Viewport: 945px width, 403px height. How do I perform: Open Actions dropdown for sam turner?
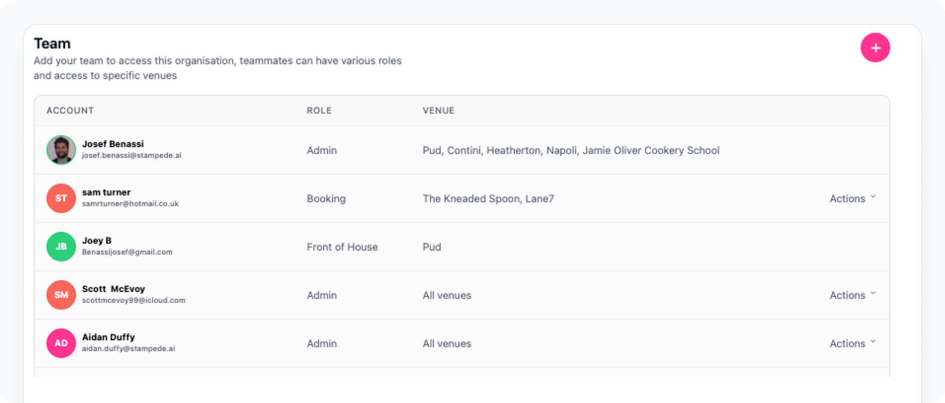pos(852,199)
